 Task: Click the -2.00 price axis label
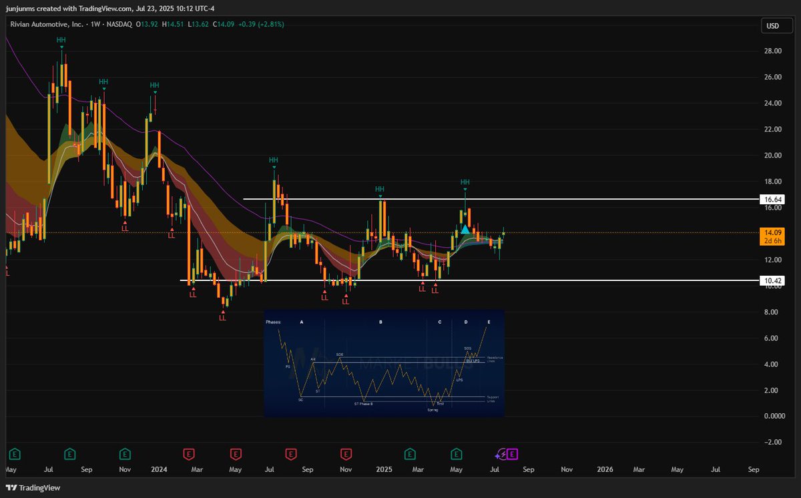[774, 443]
